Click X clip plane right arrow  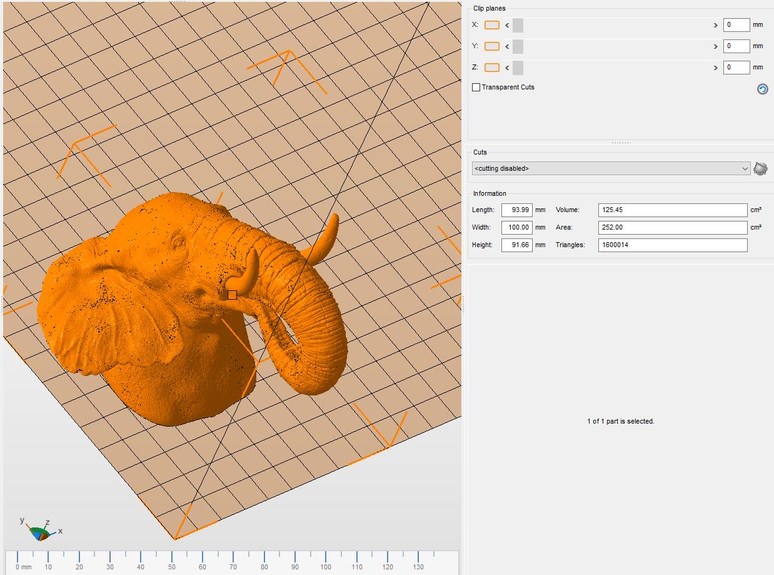click(715, 26)
